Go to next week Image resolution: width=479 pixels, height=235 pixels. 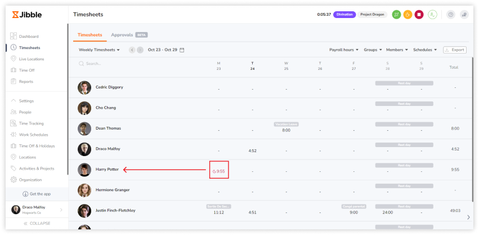pyautogui.click(x=140, y=50)
